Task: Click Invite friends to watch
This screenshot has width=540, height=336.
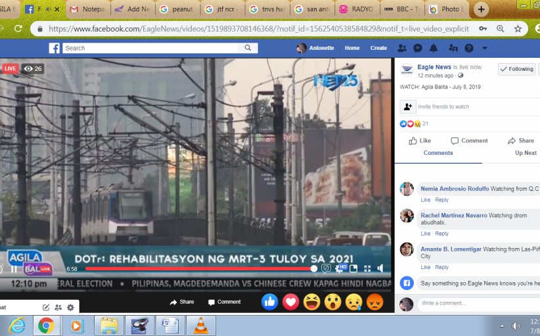Action: pyautogui.click(x=443, y=106)
